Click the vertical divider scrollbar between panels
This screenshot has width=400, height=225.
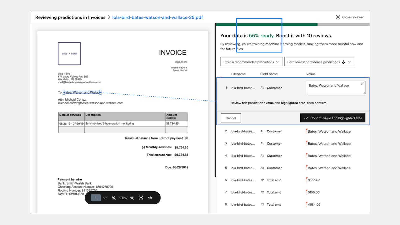tap(215, 100)
